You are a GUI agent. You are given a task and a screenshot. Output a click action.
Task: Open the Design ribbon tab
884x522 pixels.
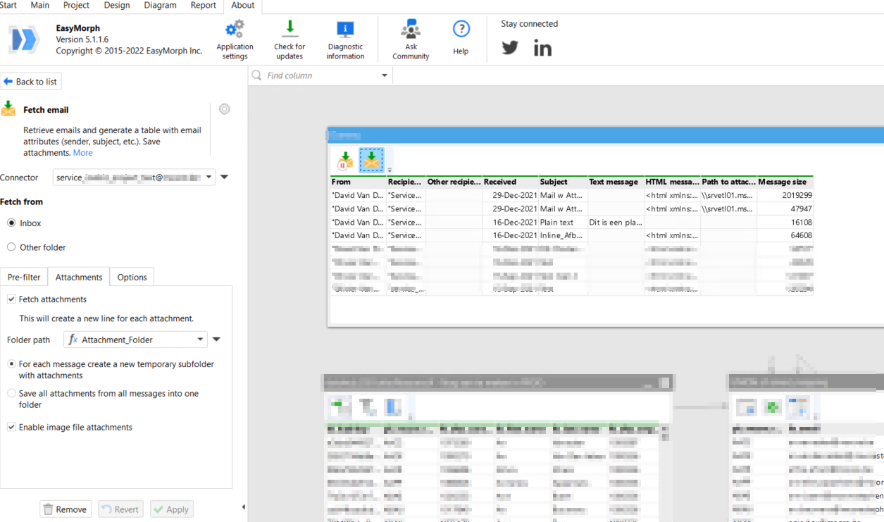[x=117, y=5]
